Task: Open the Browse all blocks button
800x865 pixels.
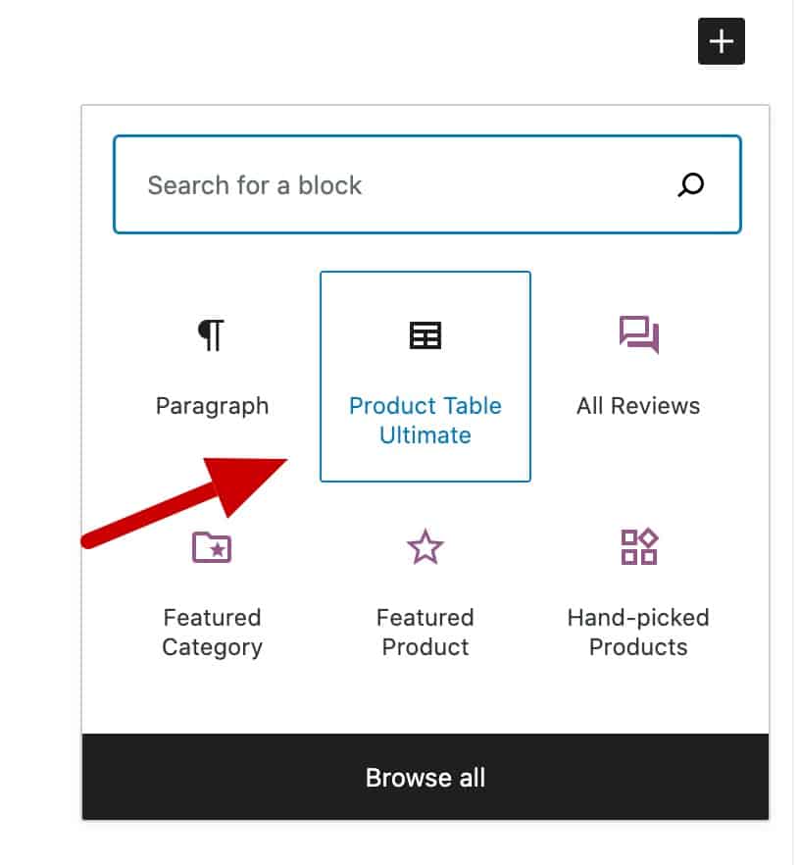Action: coord(425,777)
